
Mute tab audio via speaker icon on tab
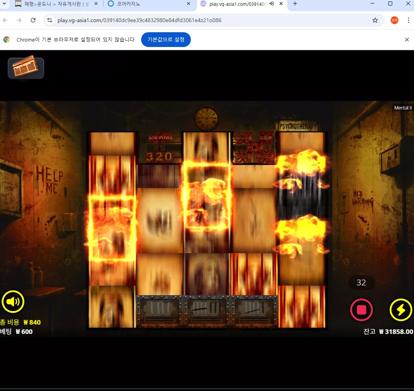click(x=272, y=4)
